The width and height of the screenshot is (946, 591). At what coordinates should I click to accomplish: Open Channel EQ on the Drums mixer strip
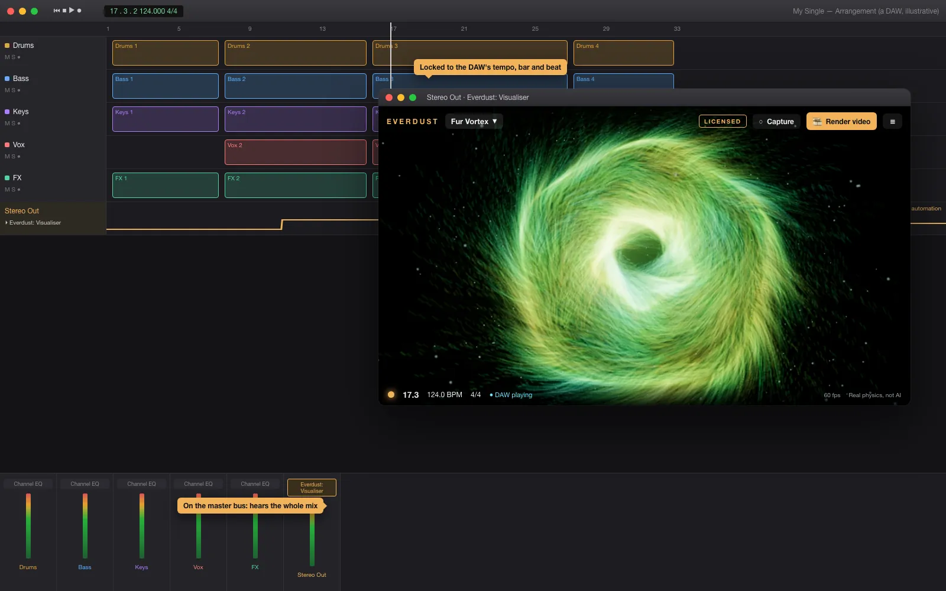pos(28,484)
